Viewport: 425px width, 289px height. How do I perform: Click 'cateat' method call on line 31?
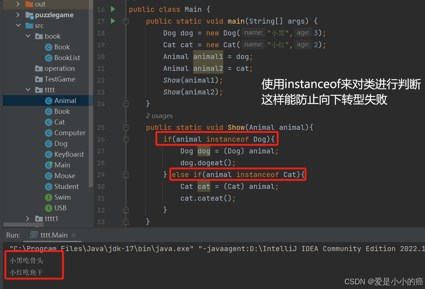point(210,198)
